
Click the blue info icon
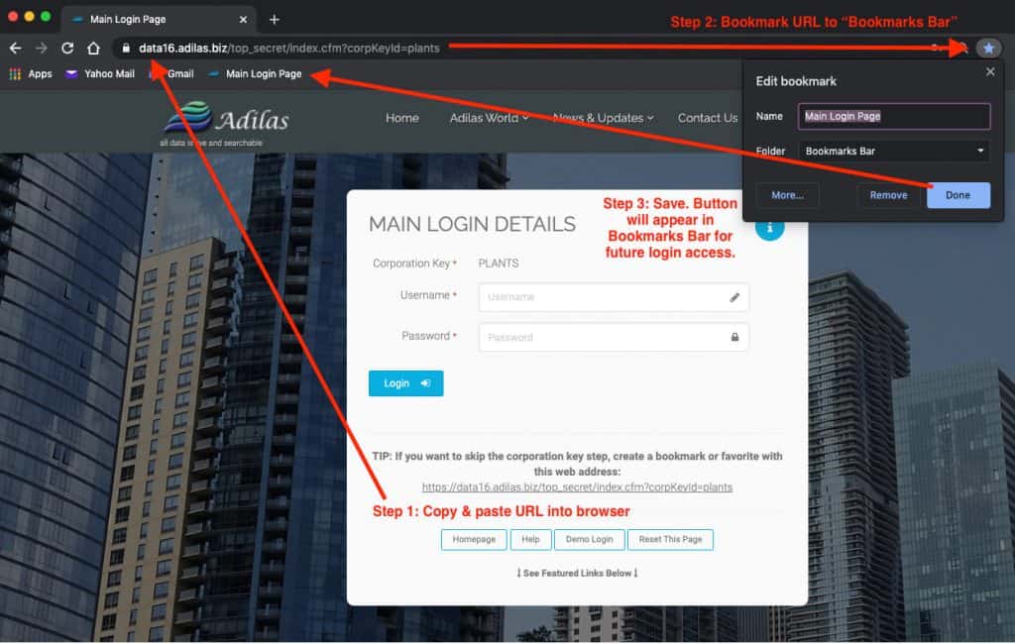coord(769,229)
